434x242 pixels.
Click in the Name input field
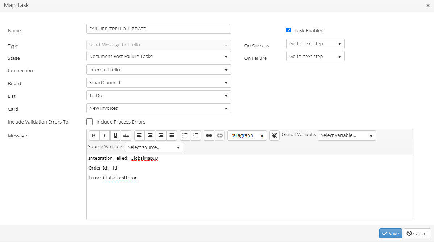(x=158, y=29)
